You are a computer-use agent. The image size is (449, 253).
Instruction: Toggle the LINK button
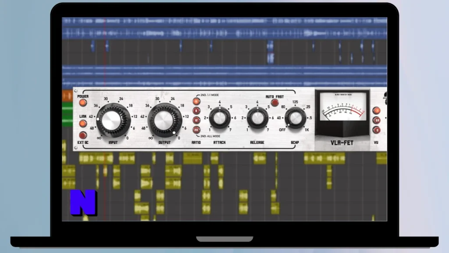tap(83, 123)
